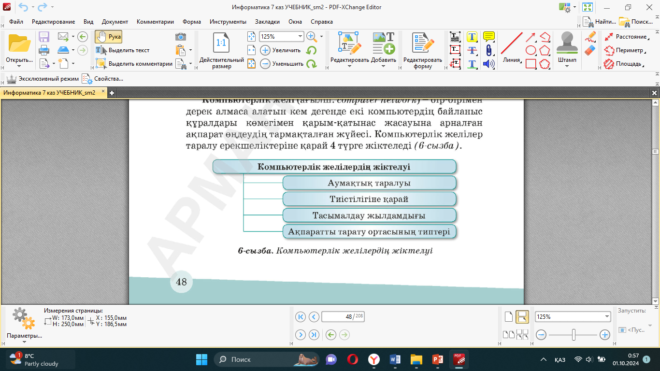Open the Комментарии menu

pos(155,22)
